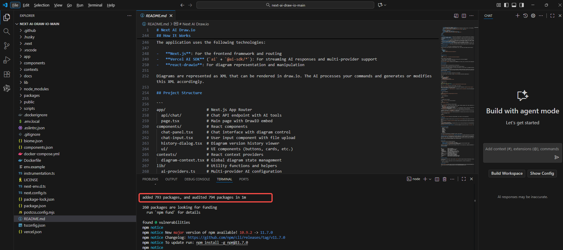Expand the node_modules folder
This screenshot has height=250, width=563.
[x=75, y=89]
